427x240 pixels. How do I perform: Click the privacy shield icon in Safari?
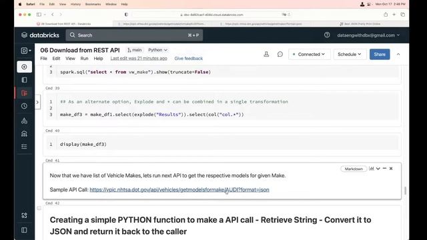tap(126, 15)
